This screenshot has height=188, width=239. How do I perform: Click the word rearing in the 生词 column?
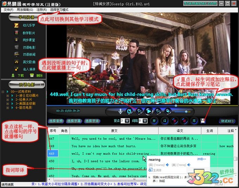click(209, 154)
